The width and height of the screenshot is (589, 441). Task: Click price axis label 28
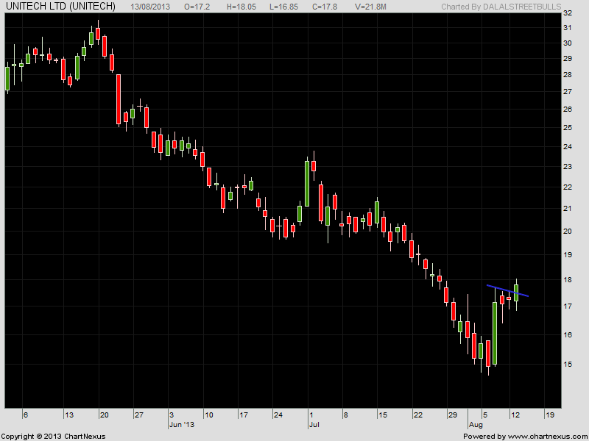[x=568, y=75]
